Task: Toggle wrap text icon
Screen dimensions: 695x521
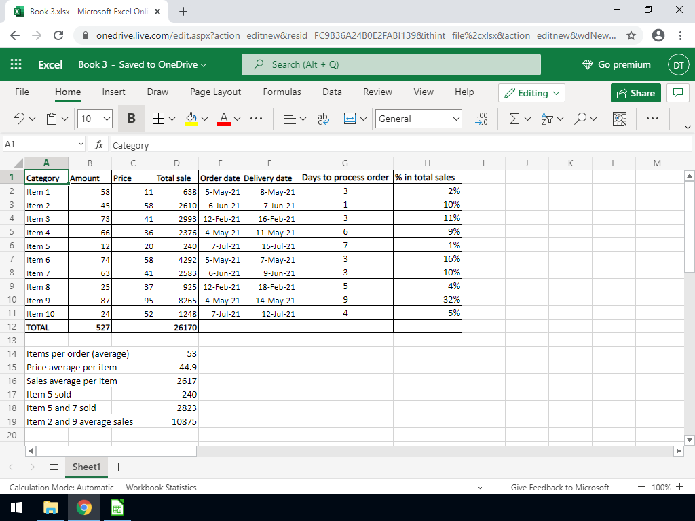Action: tap(323, 119)
